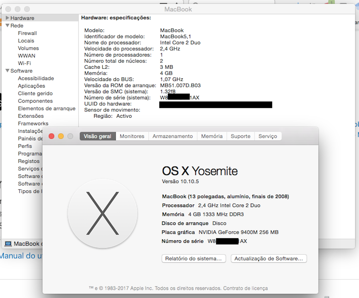The width and height of the screenshot is (359, 298).
Task: Collapse the Software section triangle
Action: click(x=7, y=71)
